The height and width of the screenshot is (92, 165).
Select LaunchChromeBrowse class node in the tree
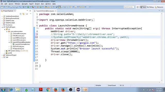click(x=22, y=44)
